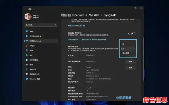The height and width of the screenshot is (105, 169).
Task: Open the 蓝牙和其他设备 Bluetooth icon
Action: [x=27, y=36]
